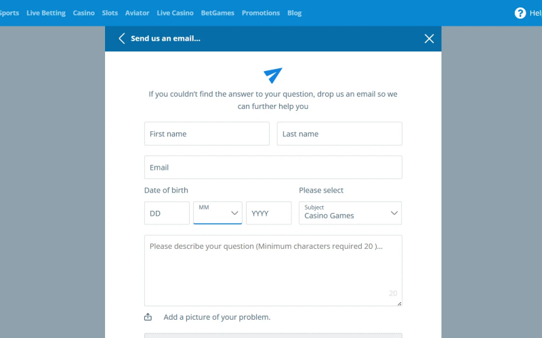Open the Slots page
Viewport: 542px width, 338px height.
(110, 13)
